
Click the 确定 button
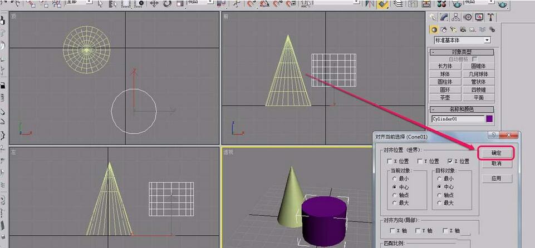(495, 152)
